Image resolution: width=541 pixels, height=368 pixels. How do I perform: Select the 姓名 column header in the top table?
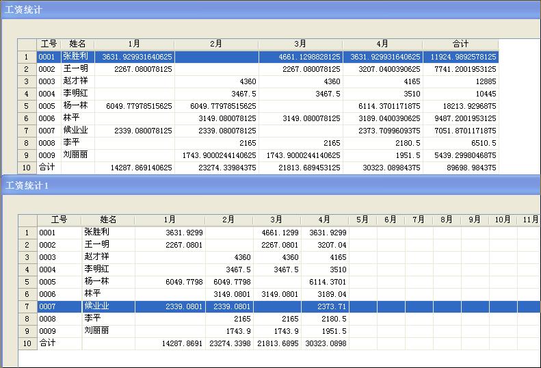click(x=78, y=44)
